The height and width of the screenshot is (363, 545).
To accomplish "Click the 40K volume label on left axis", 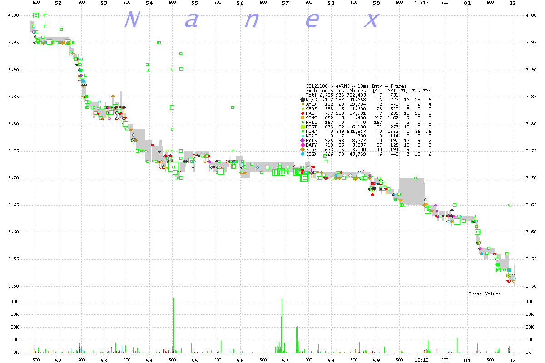I will pos(15,302).
